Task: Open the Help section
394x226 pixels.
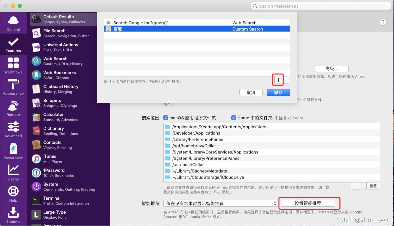Action: pyautogui.click(x=13, y=194)
